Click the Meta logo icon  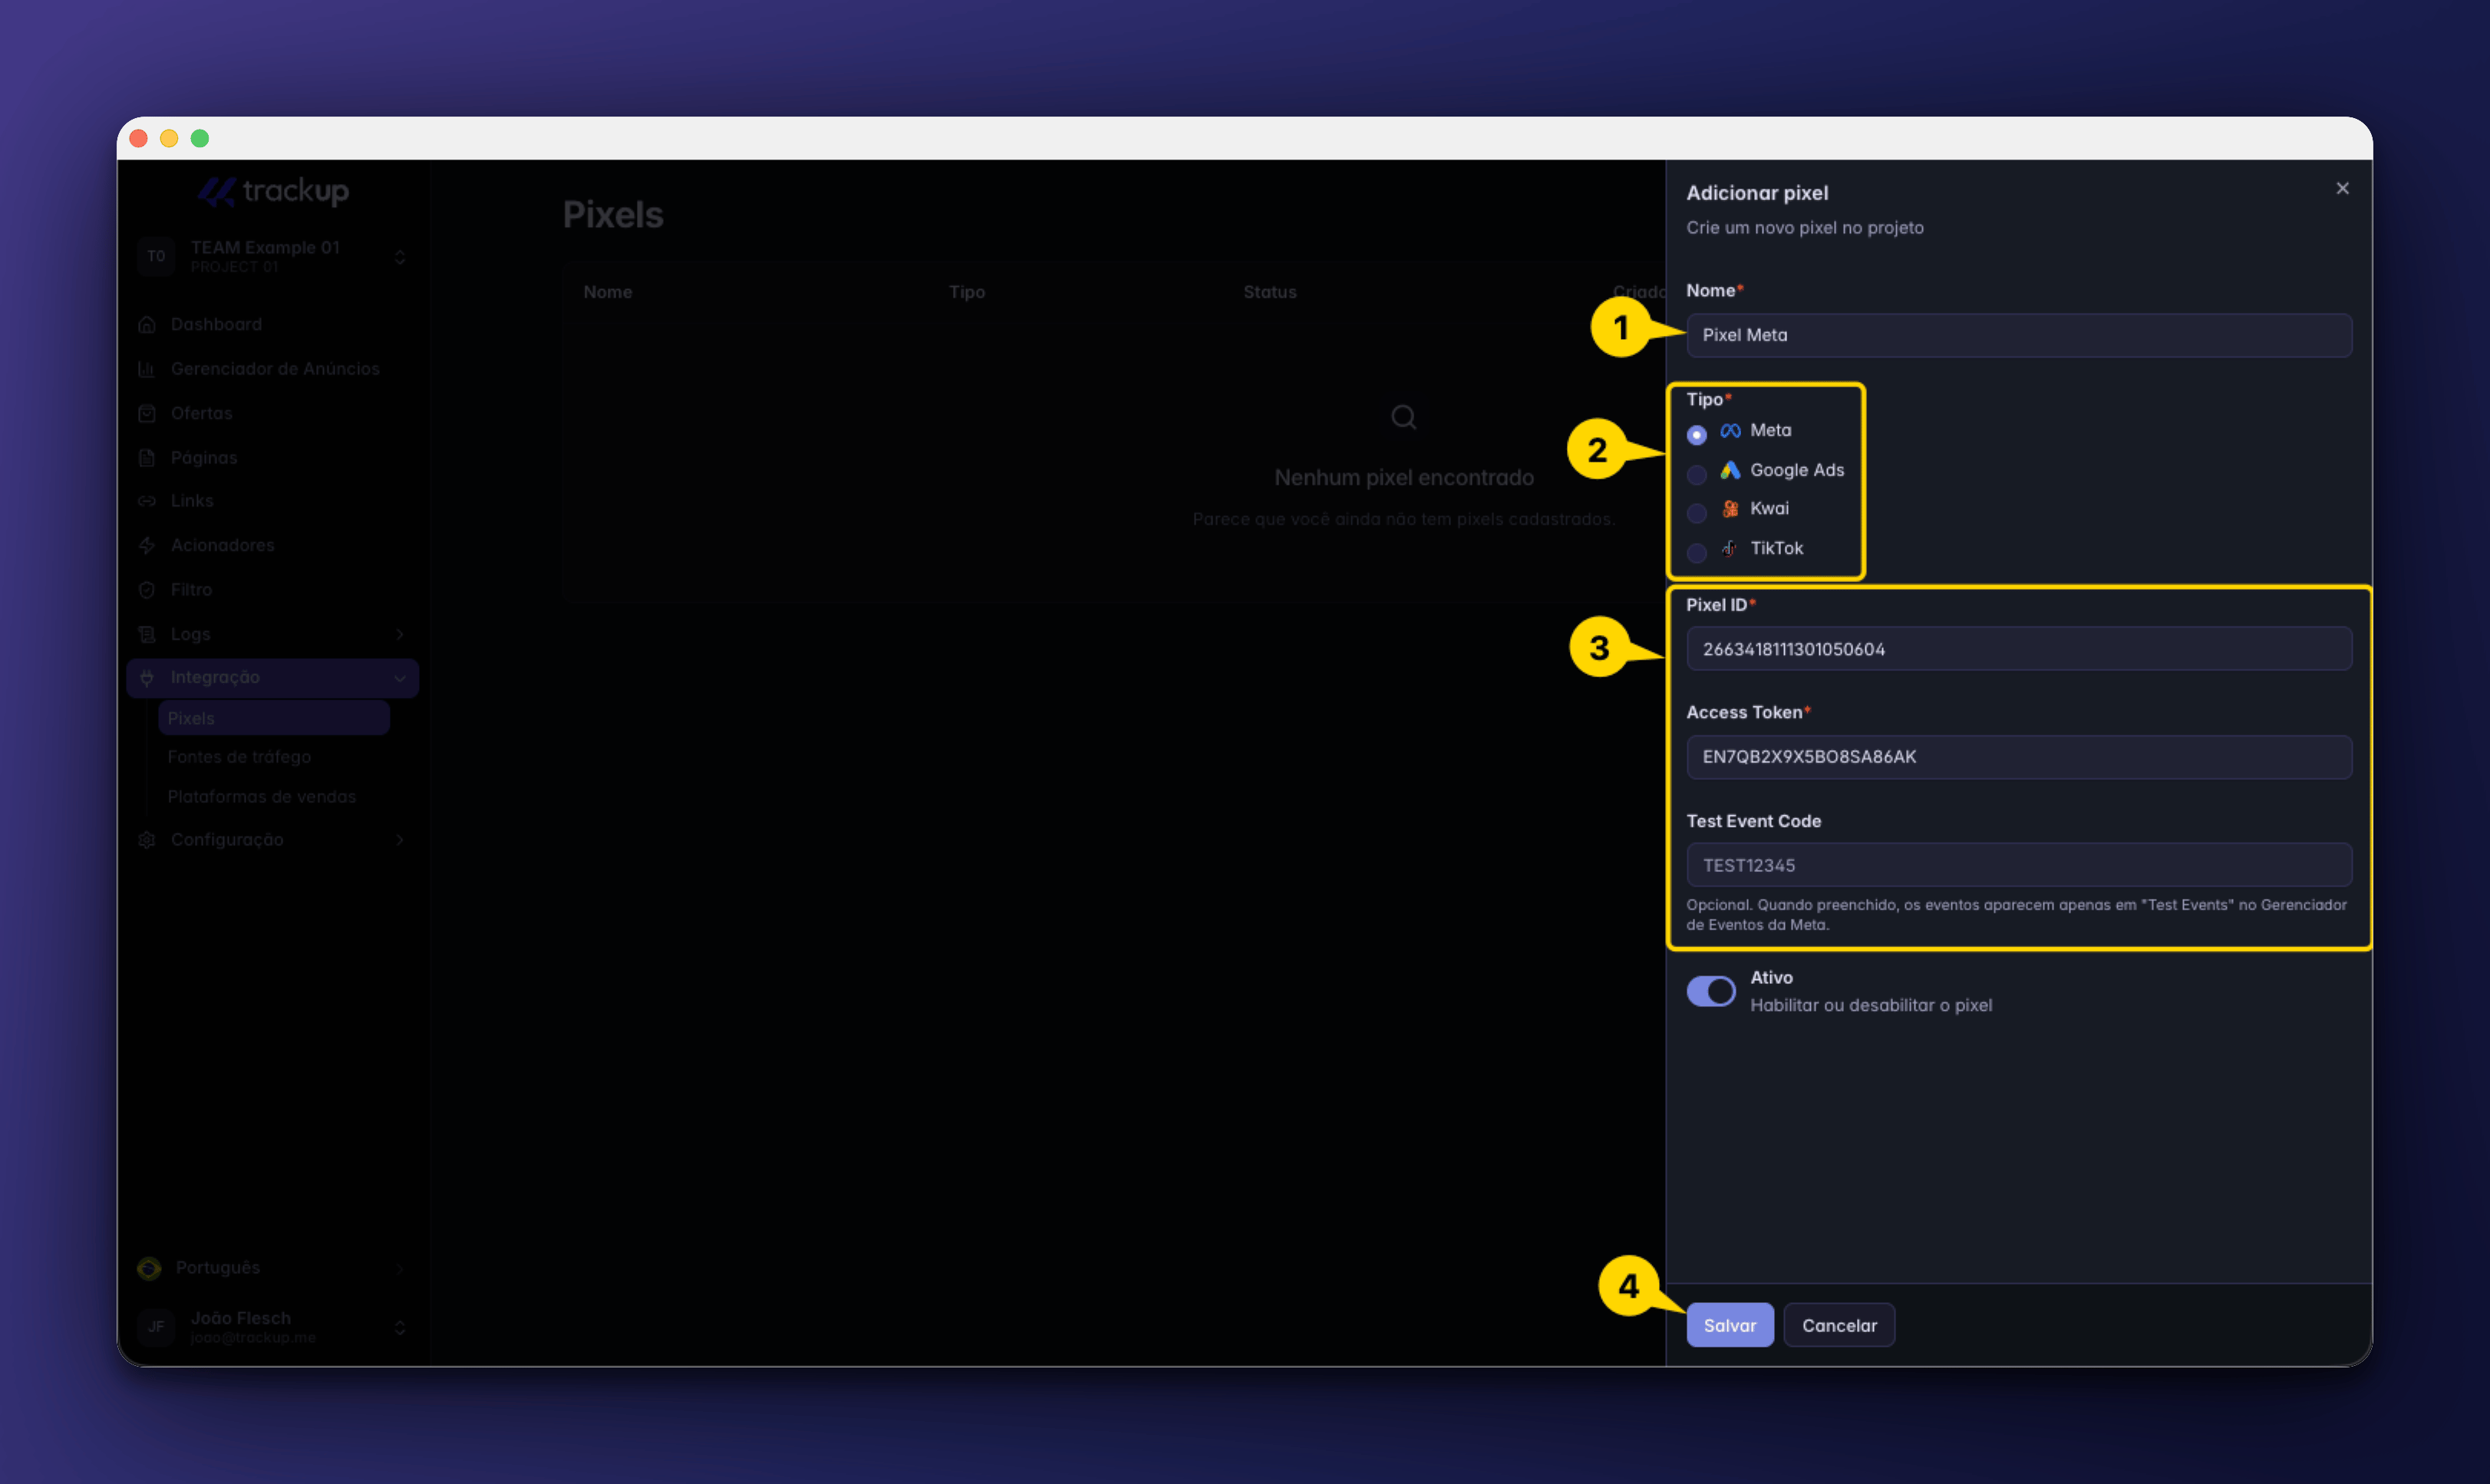[x=1730, y=431]
